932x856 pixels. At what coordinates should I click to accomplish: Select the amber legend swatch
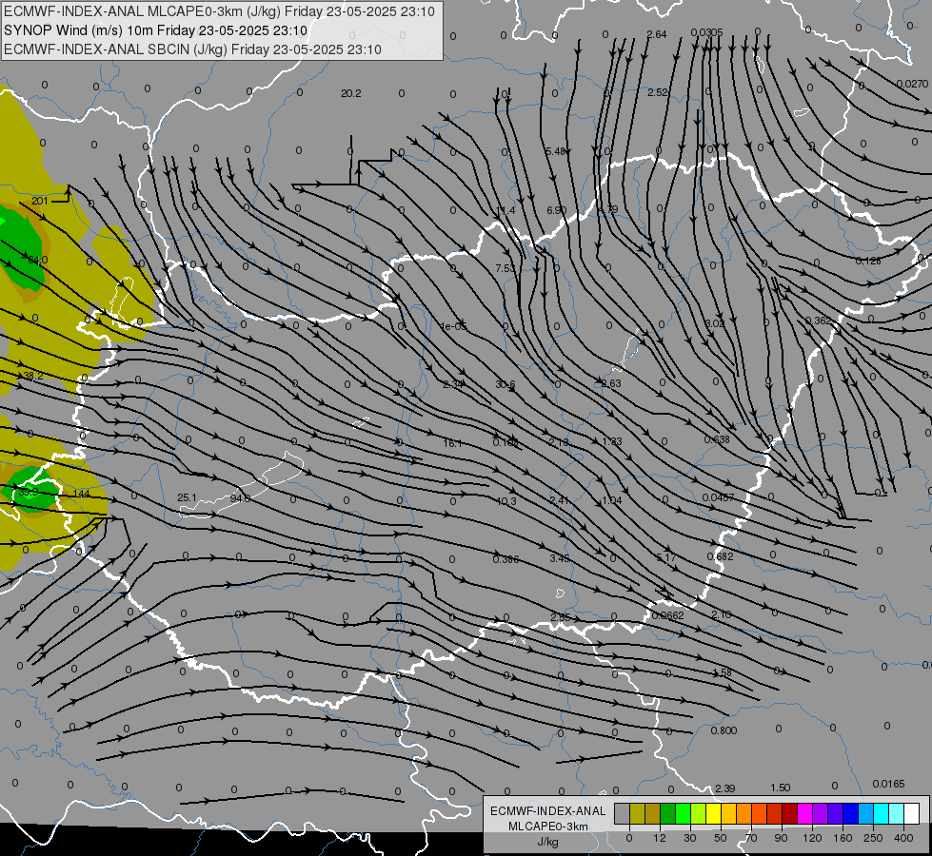click(728, 814)
